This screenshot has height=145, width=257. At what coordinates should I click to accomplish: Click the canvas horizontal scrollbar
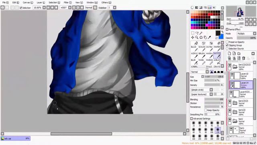pos(81,134)
